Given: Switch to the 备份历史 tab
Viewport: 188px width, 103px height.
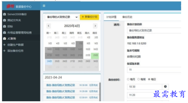Looking at the screenshot, I should click(x=127, y=17).
